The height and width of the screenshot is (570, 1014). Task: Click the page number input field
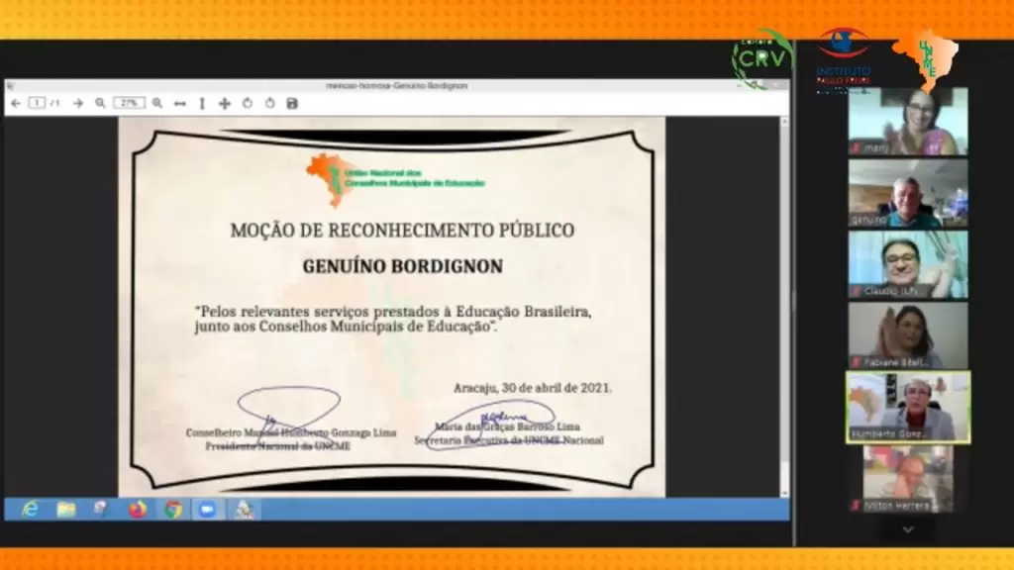tap(37, 103)
